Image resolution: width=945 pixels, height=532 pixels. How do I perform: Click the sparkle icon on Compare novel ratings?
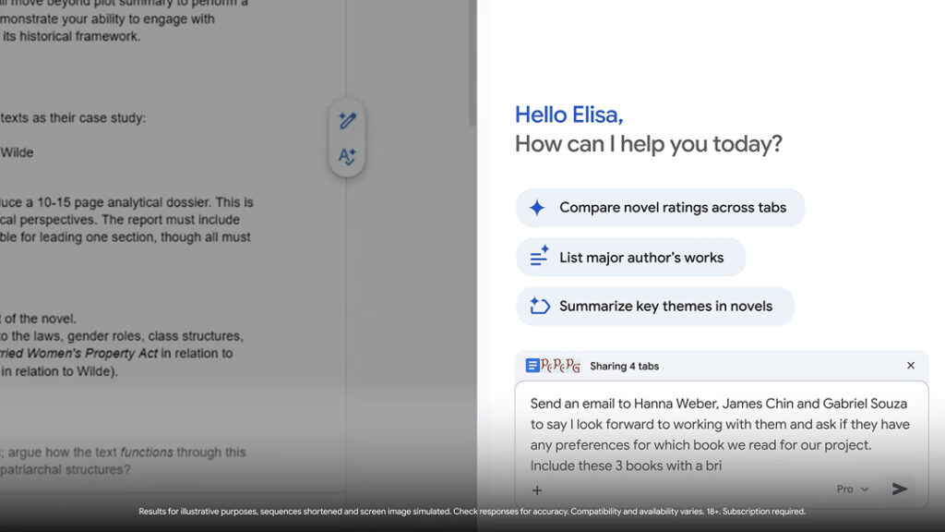[537, 208]
